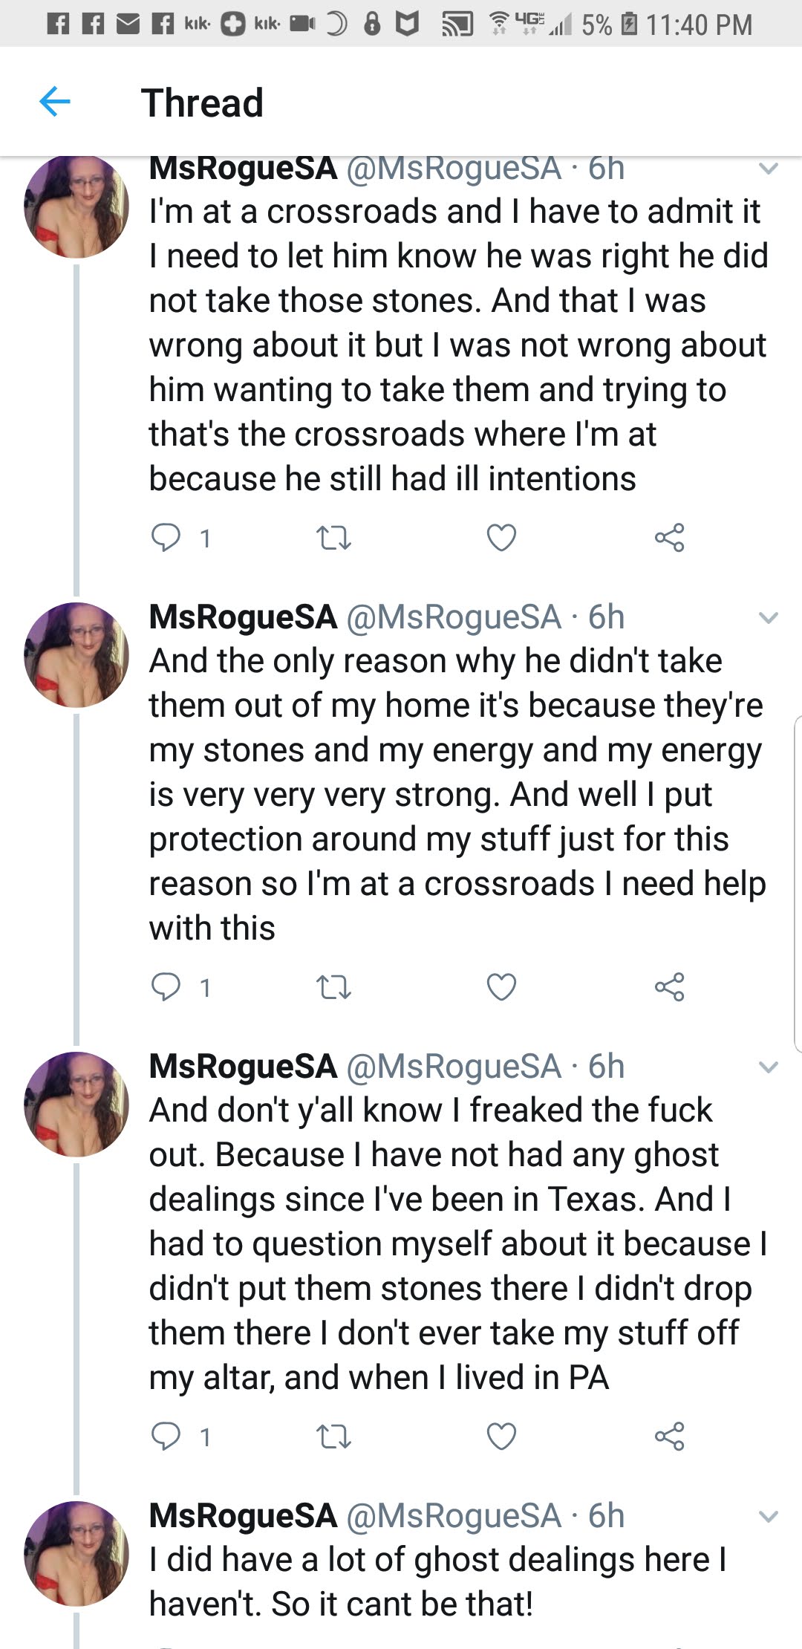The image size is (802, 1649).
Task: Retweet the 'I'm at a crossroads' tweet
Action: [x=333, y=537]
